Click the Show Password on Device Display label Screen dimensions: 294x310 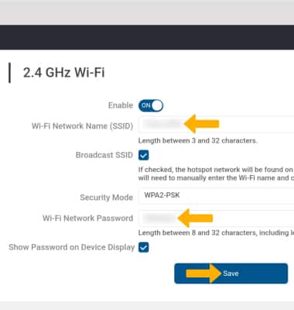(x=72, y=247)
